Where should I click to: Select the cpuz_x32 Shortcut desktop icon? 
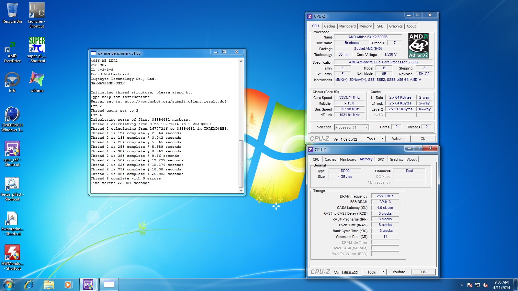(12, 154)
